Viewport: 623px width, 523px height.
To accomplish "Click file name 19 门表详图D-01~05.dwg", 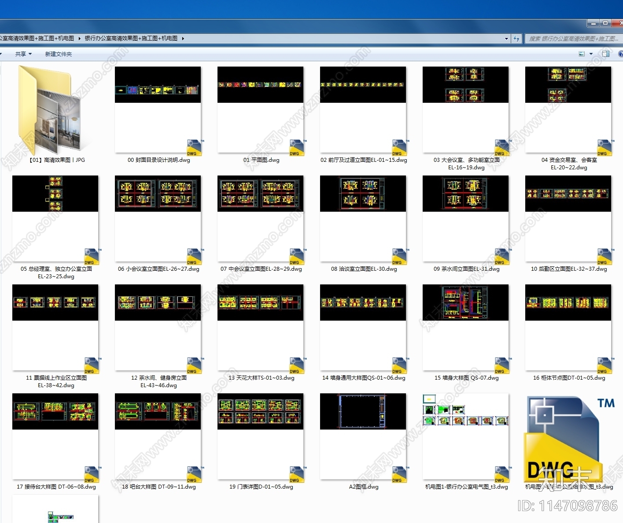I will 261,487.
